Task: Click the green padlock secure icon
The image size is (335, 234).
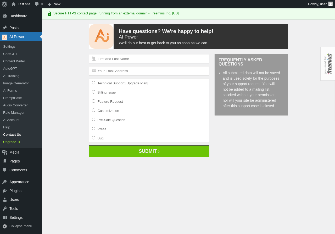Action: pos(50,14)
